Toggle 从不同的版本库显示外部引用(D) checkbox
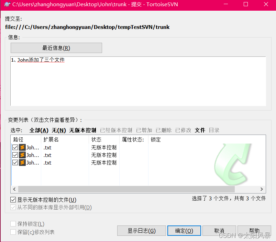Screen dimensions: 276x242 pyautogui.click(x=13, y=207)
